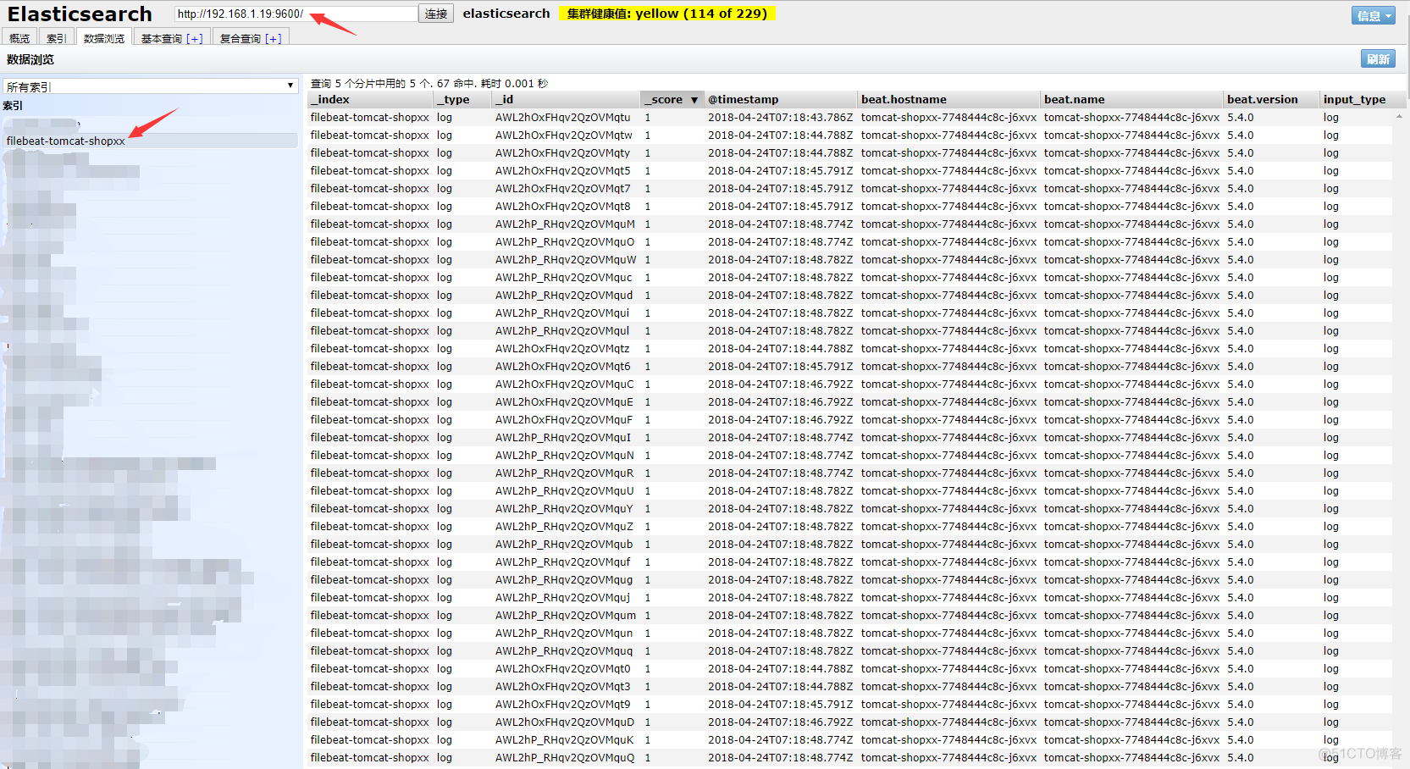The width and height of the screenshot is (1410, 769).
Task: Sort by the _type column header
Action: click(x=463, y=99)
